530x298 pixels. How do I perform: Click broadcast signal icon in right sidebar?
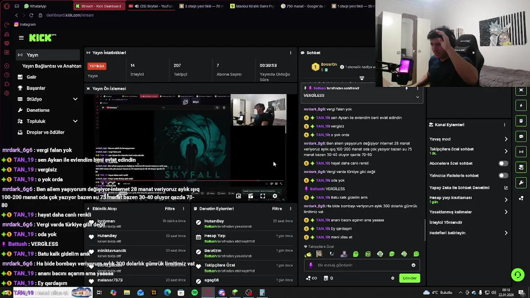521,152
